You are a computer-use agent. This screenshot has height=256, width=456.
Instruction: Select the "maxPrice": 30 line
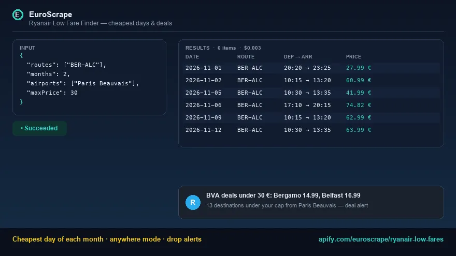click(x=52, y=93)
